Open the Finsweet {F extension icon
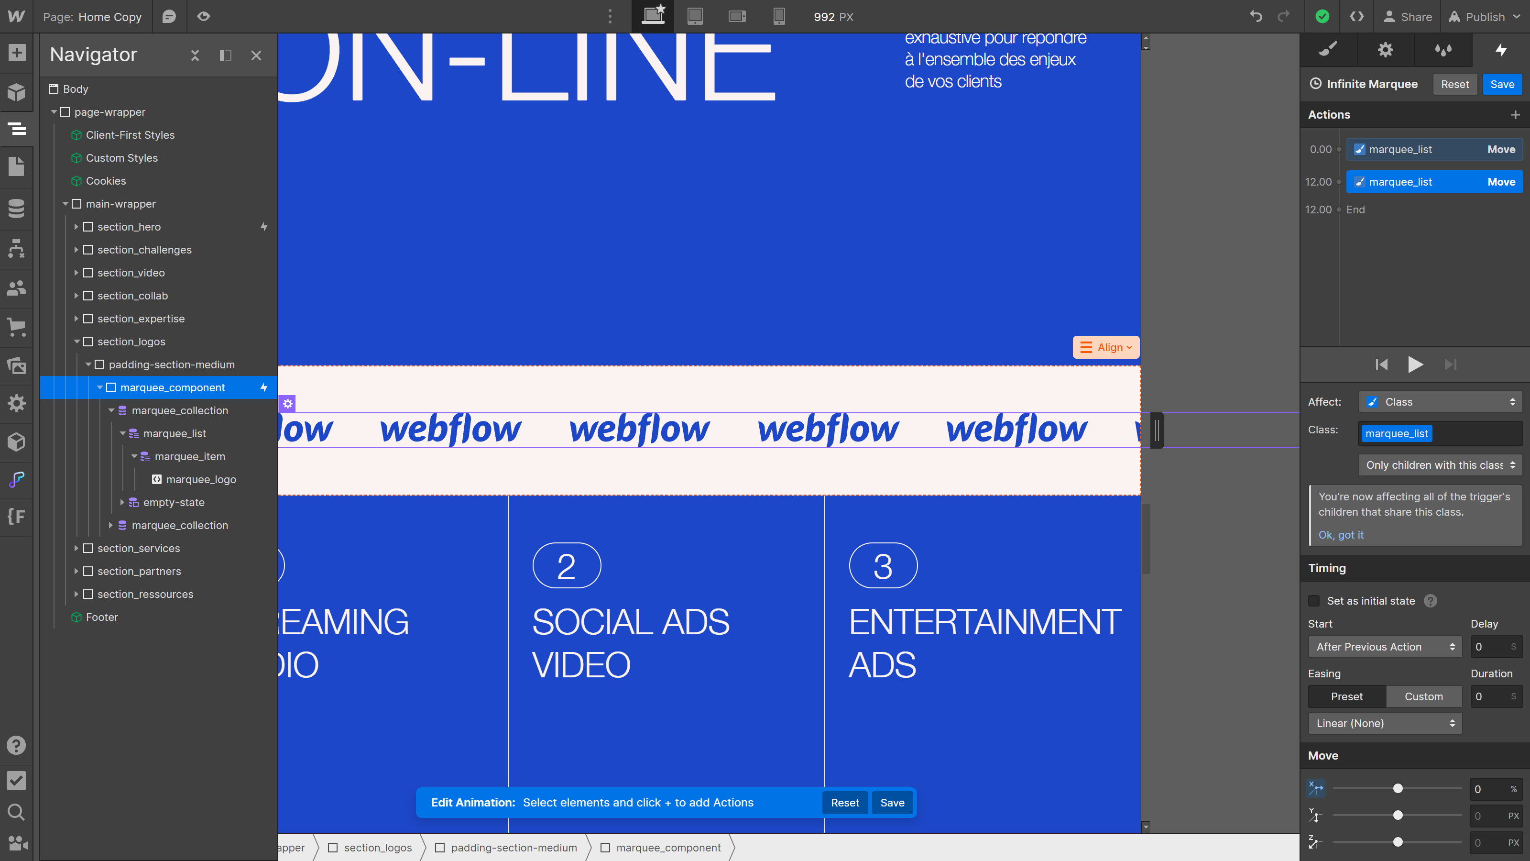The height and width of the screenshot is (861, 1530). [x=17, y=517]
